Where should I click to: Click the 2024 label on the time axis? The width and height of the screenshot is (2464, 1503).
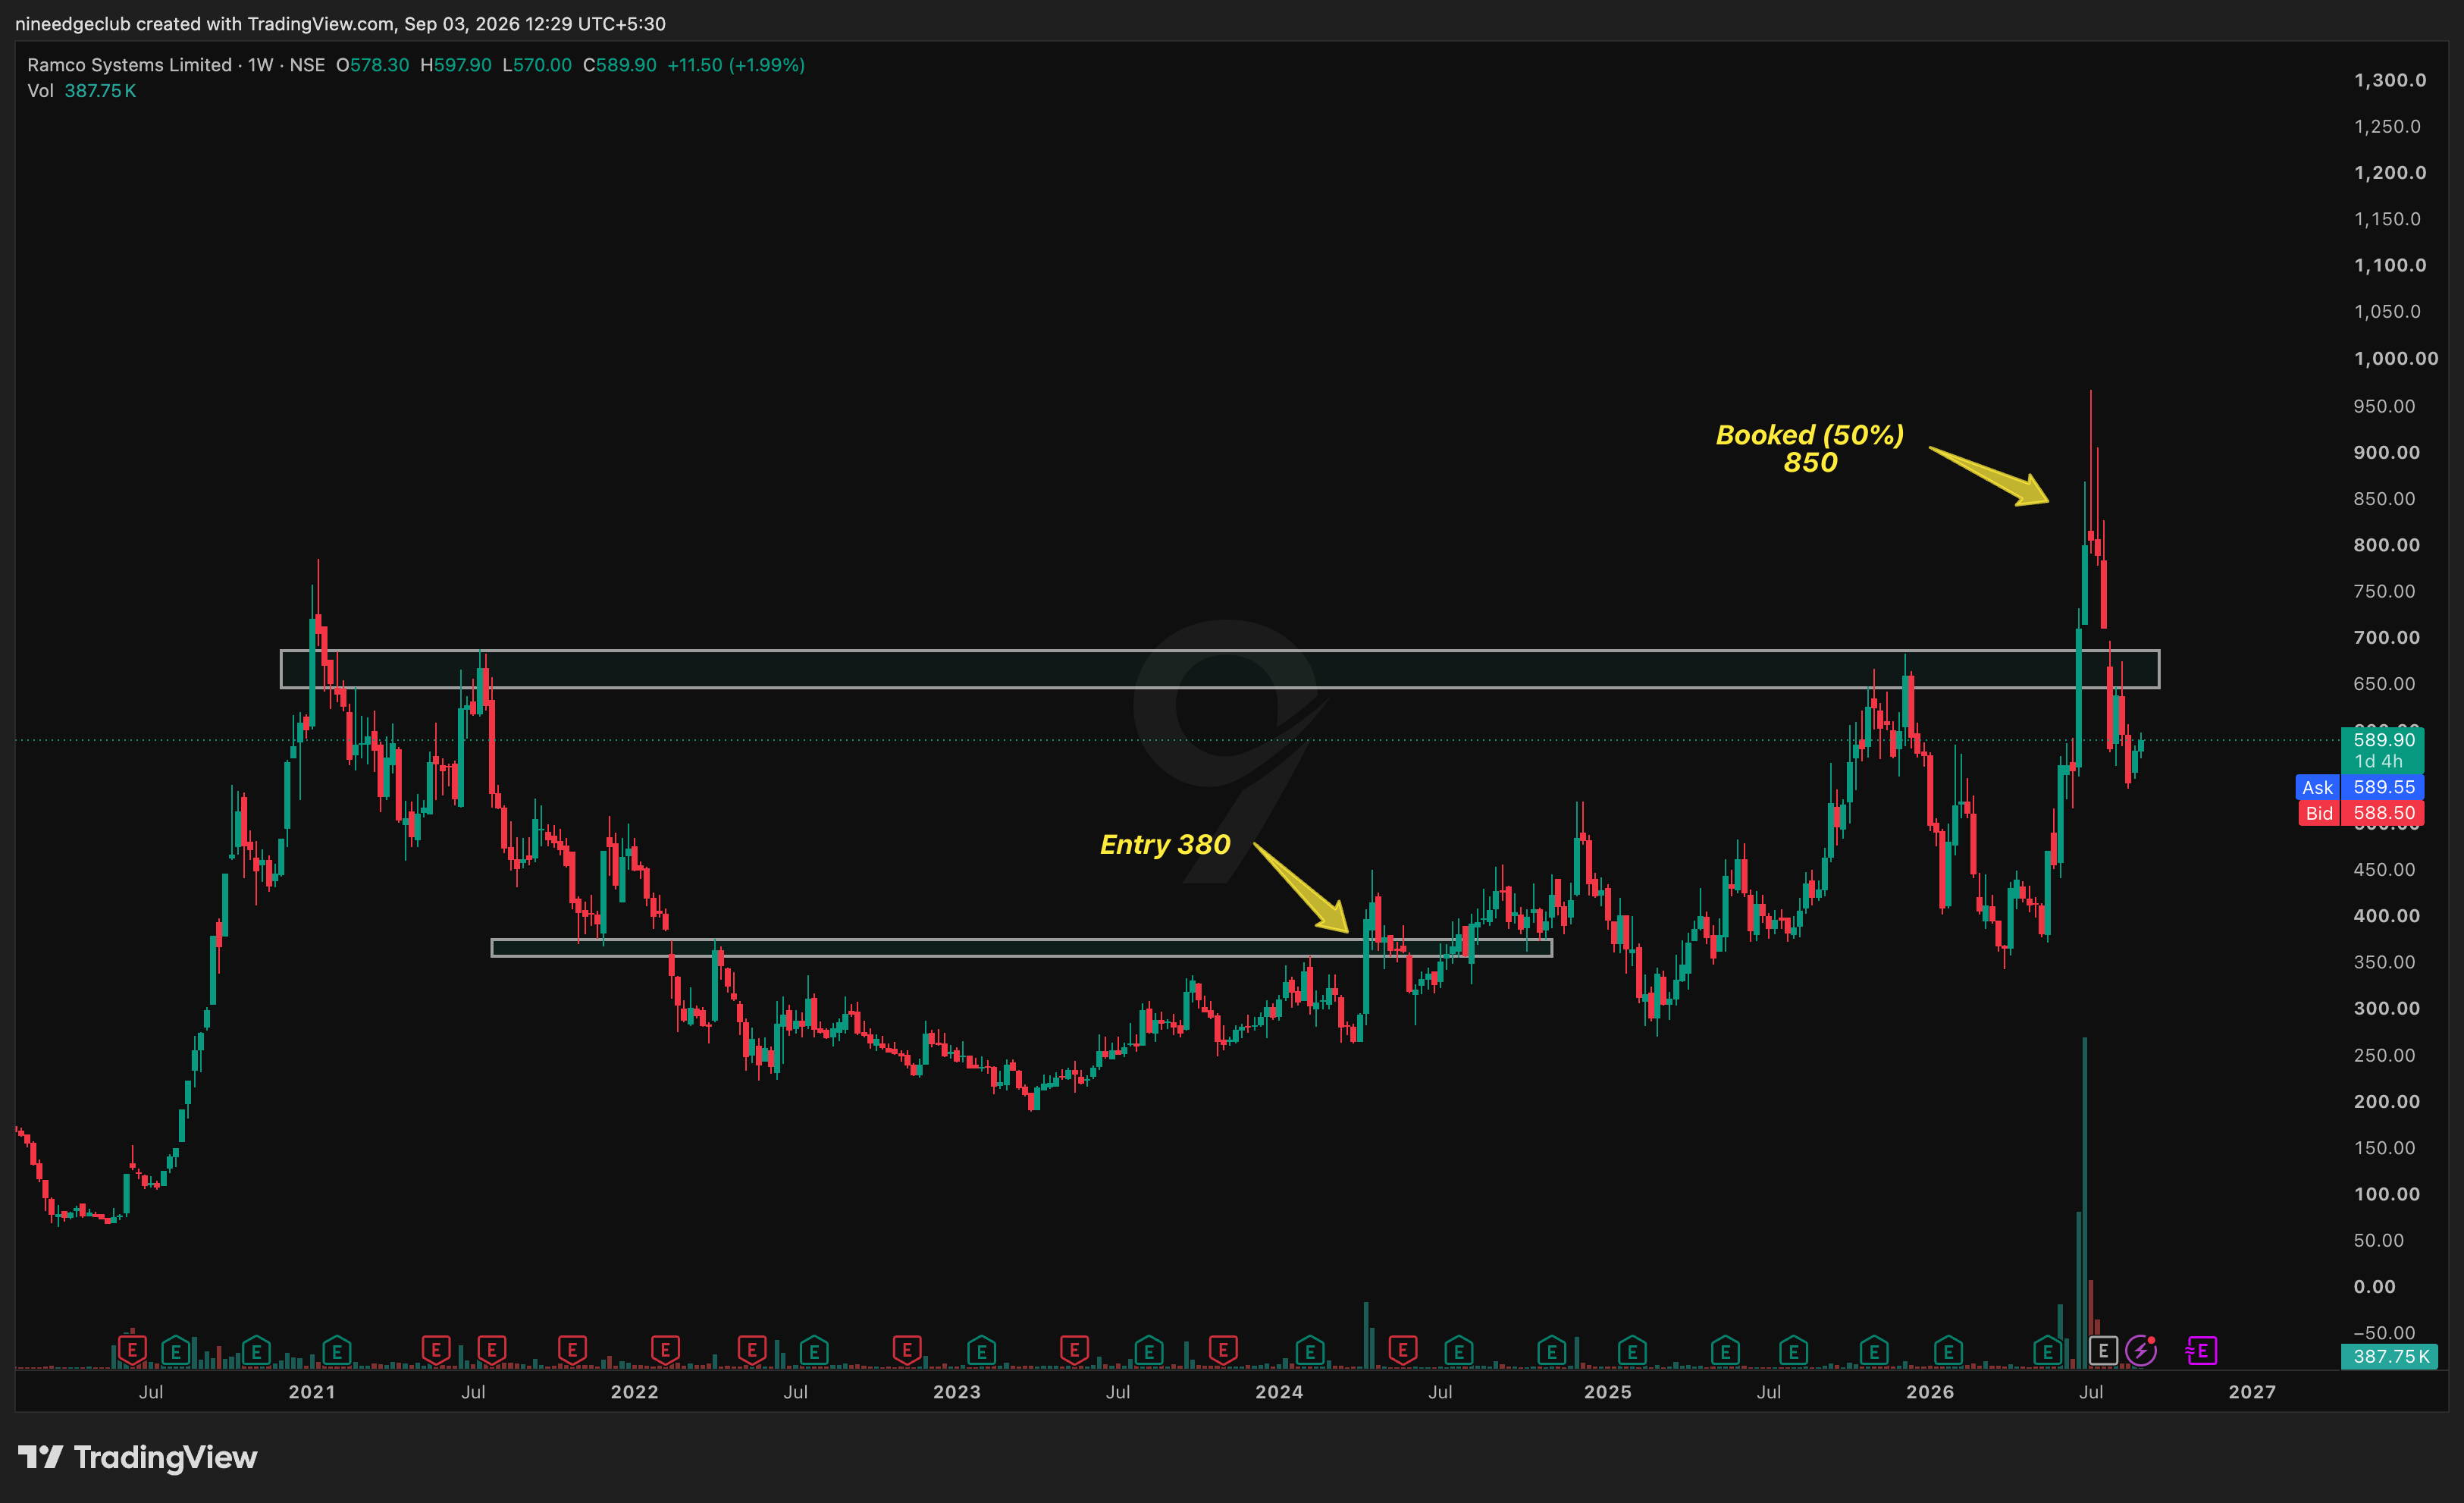pos(1279,1392)
